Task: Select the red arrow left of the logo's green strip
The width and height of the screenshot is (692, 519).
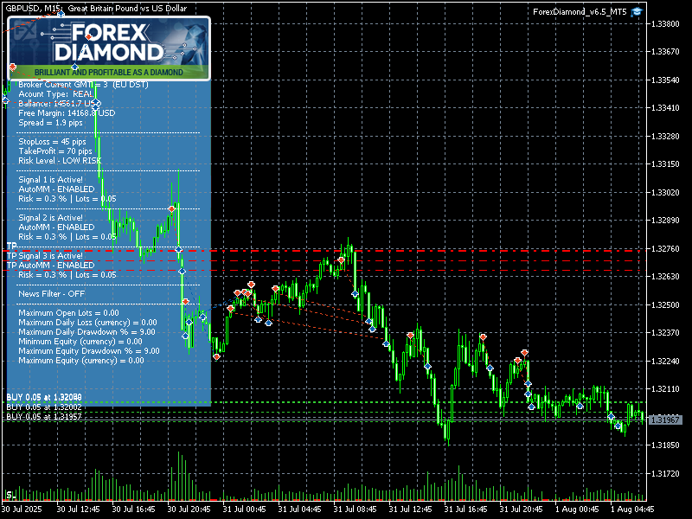Action: 13,67
